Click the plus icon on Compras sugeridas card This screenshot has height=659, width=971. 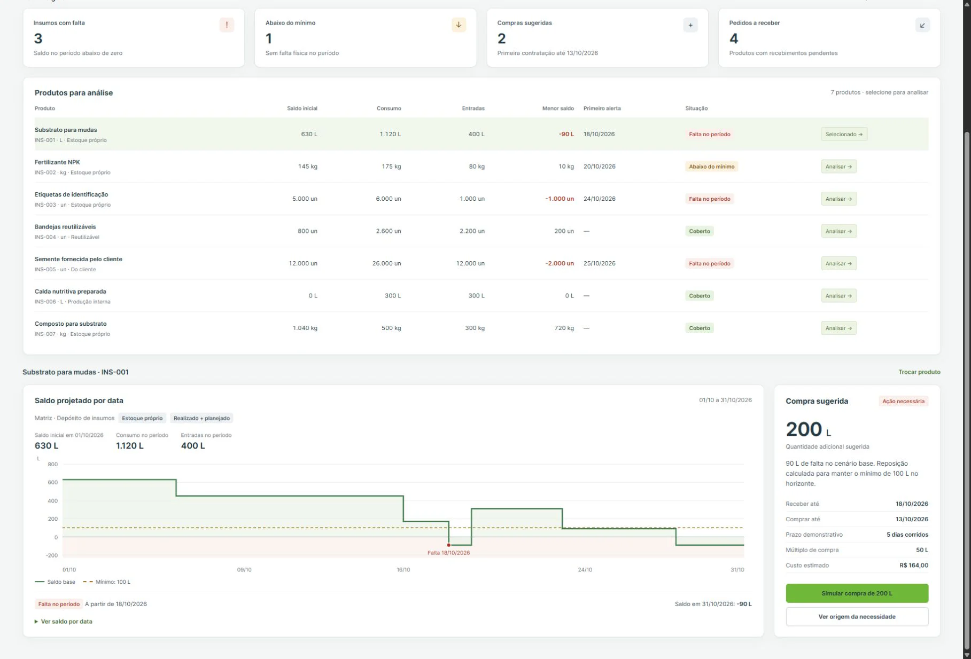tap(690, 25)
